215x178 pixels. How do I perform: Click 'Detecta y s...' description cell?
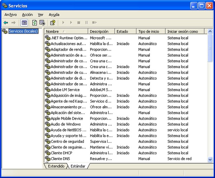tap(101, 78)
